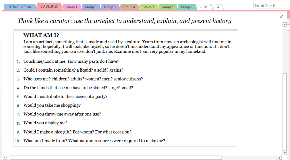Screen dimensions: 290x160
Task: Select the Group 6 section tab
Action: coord(167,7)
